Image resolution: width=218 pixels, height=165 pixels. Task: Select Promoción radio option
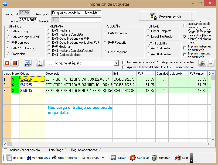coord(8,54)
